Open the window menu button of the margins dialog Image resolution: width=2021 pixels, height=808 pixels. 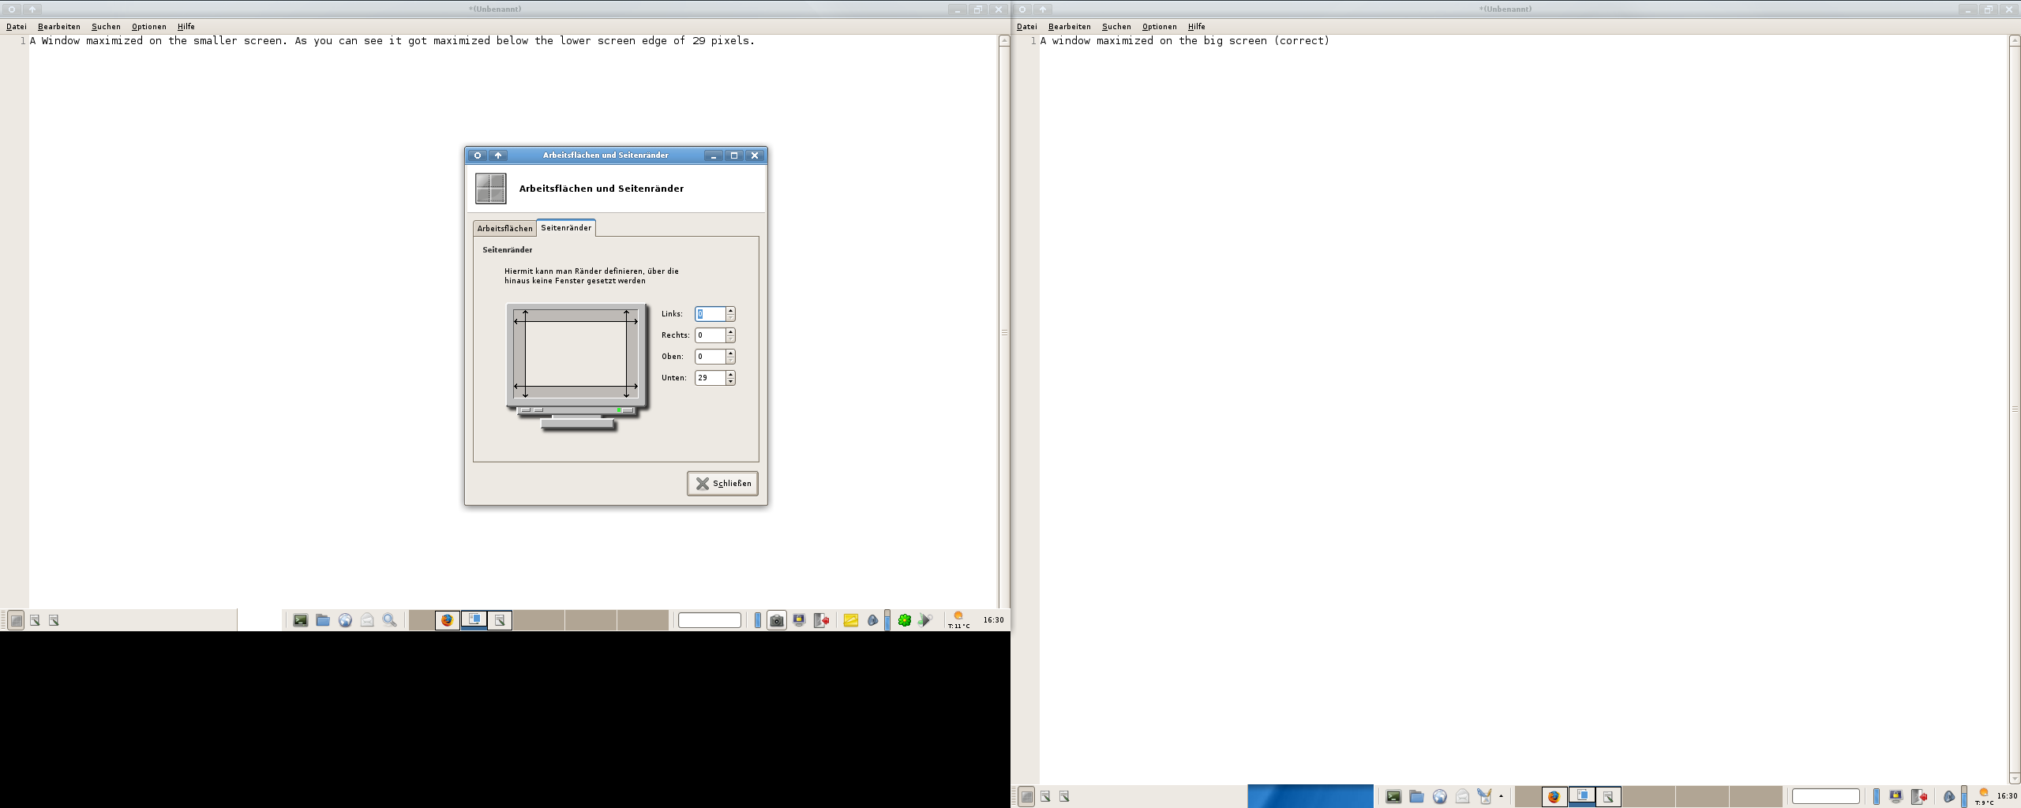pyautogui.click(x=478, y=155)
